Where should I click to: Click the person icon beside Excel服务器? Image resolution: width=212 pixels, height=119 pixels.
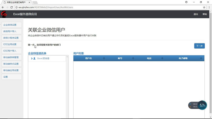(34, 58)
